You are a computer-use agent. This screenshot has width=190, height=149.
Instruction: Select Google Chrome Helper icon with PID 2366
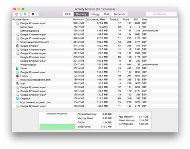(18, 23)
